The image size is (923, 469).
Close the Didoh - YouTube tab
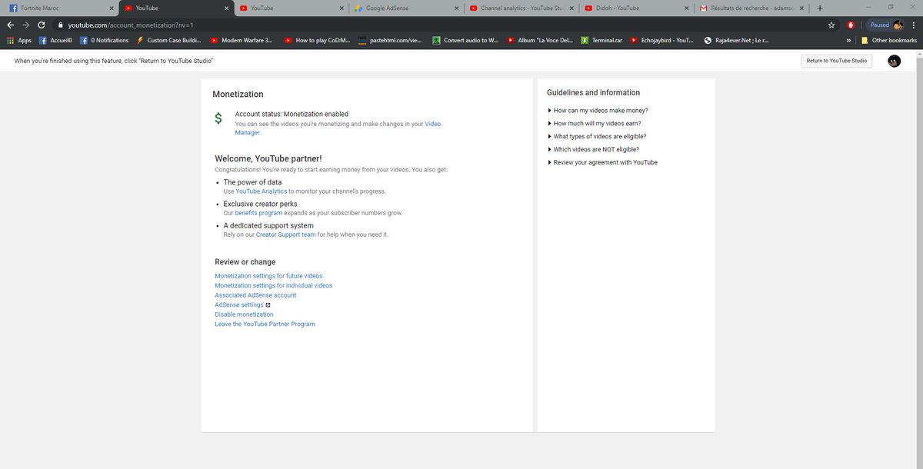[687, 8]
